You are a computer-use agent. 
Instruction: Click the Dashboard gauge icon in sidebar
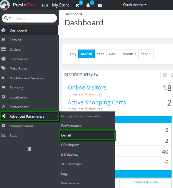click(x=3, y=30)
